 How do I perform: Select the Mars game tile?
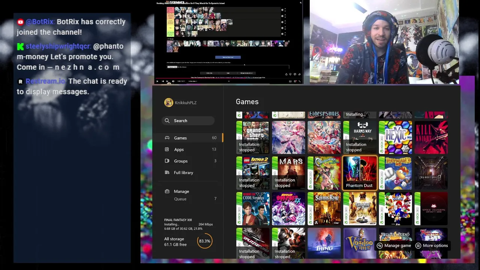[288, 173]
